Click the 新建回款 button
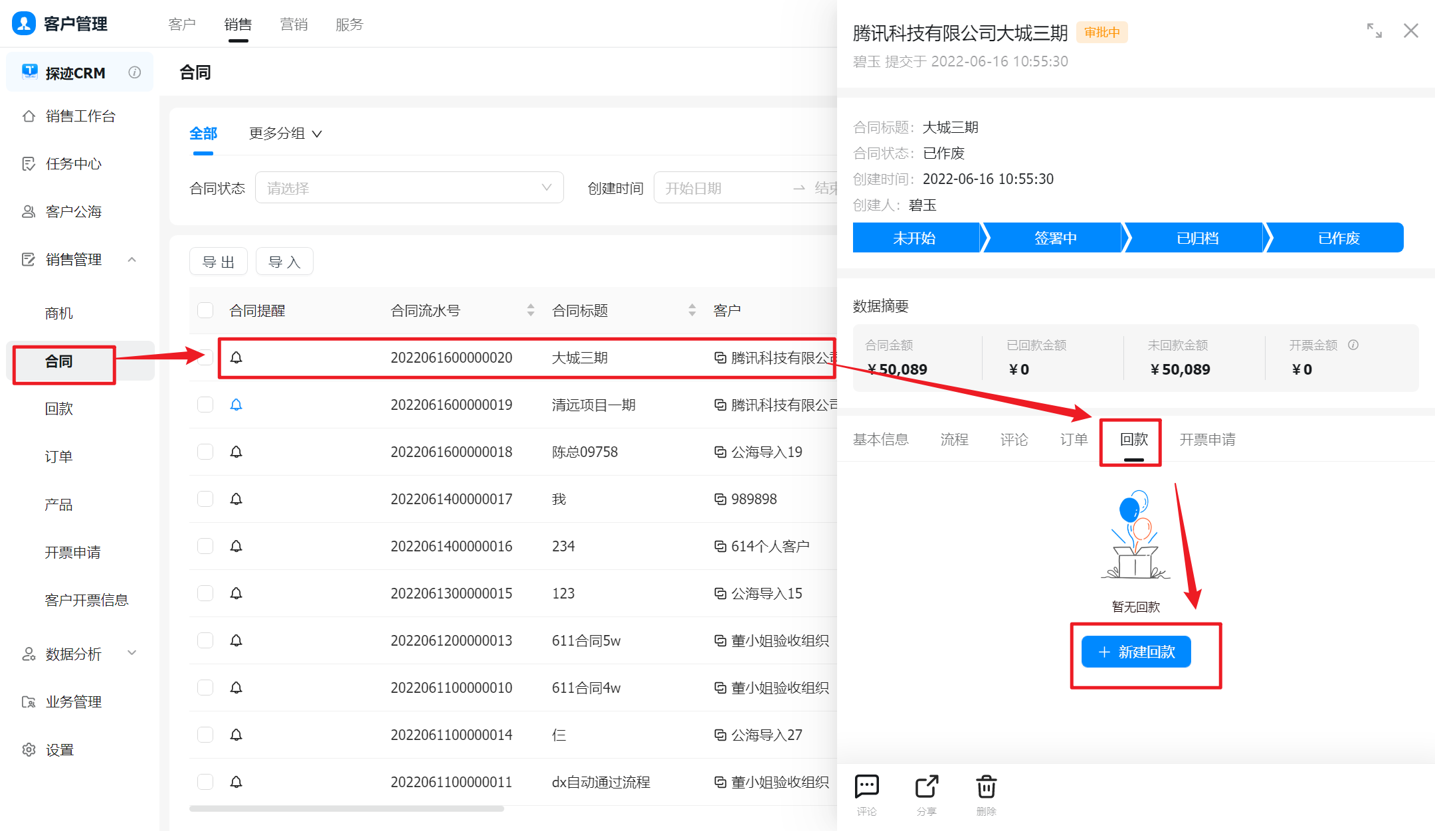The width and height of the screenshot is (1435, 831). (x=1136, y=652)
